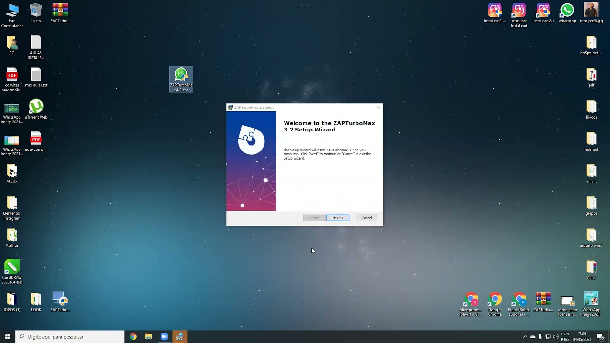610x343 pixels.
Task: Open the ALLUX desktop folder
Action: coord(12,173)
